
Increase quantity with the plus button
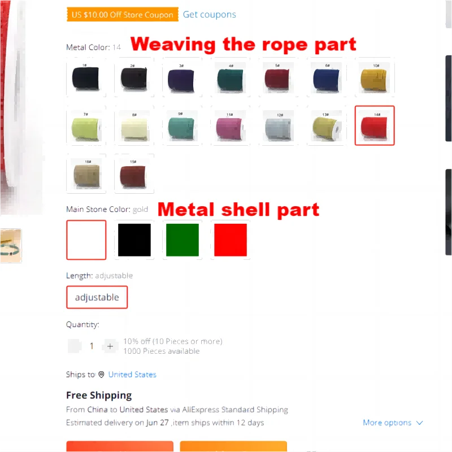(x=110, y=346)
